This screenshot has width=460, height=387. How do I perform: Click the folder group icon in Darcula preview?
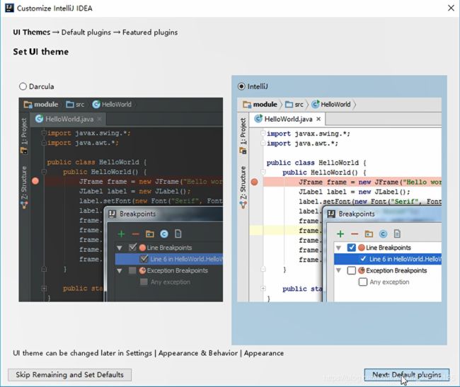149,234
